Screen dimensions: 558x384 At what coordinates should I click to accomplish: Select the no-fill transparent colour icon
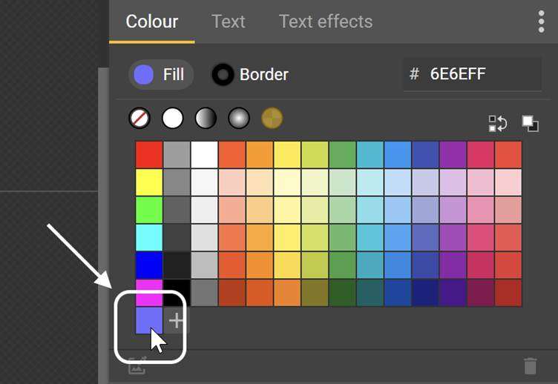(x=139, y=118)
